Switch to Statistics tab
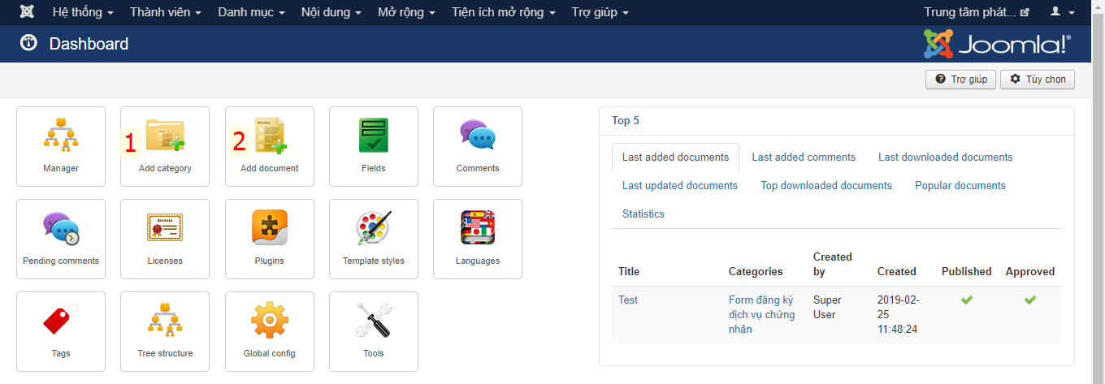 (643, 214)
